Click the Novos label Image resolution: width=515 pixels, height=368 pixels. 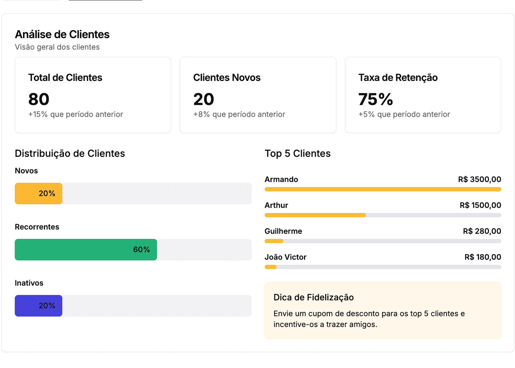tap(26, 171)
